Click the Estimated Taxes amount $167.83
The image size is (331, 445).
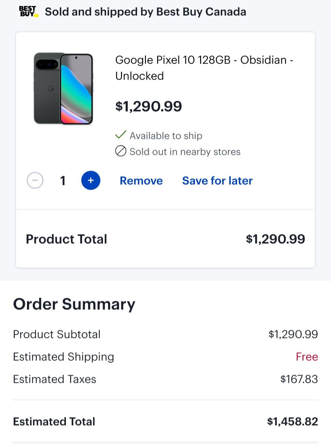click(299, 379)
